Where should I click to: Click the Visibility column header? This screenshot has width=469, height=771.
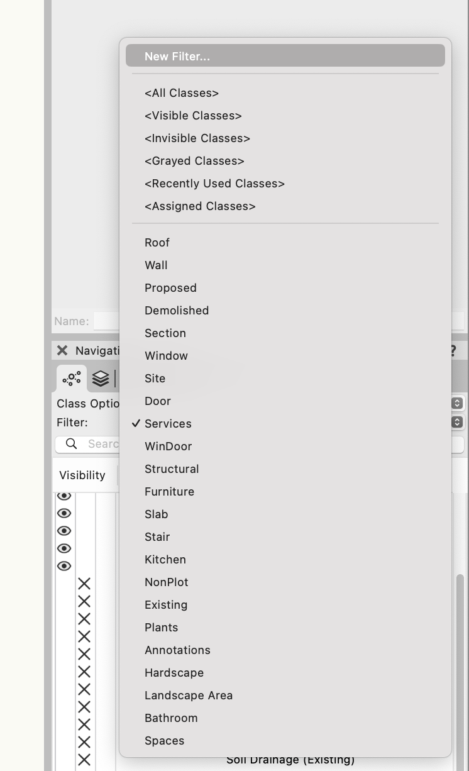(82, 475)
